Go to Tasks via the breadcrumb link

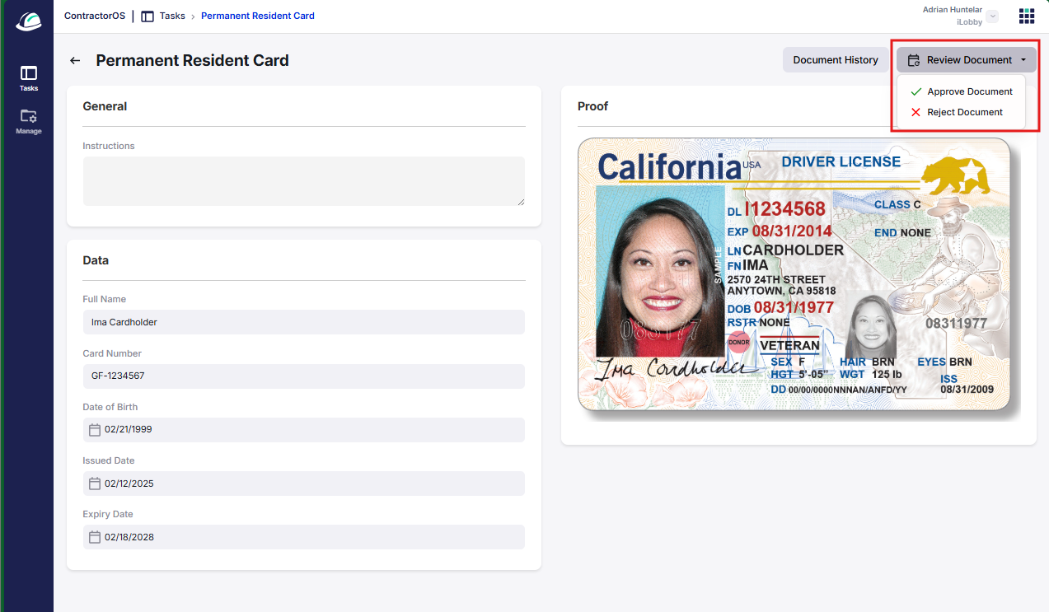tap(172, 16)
